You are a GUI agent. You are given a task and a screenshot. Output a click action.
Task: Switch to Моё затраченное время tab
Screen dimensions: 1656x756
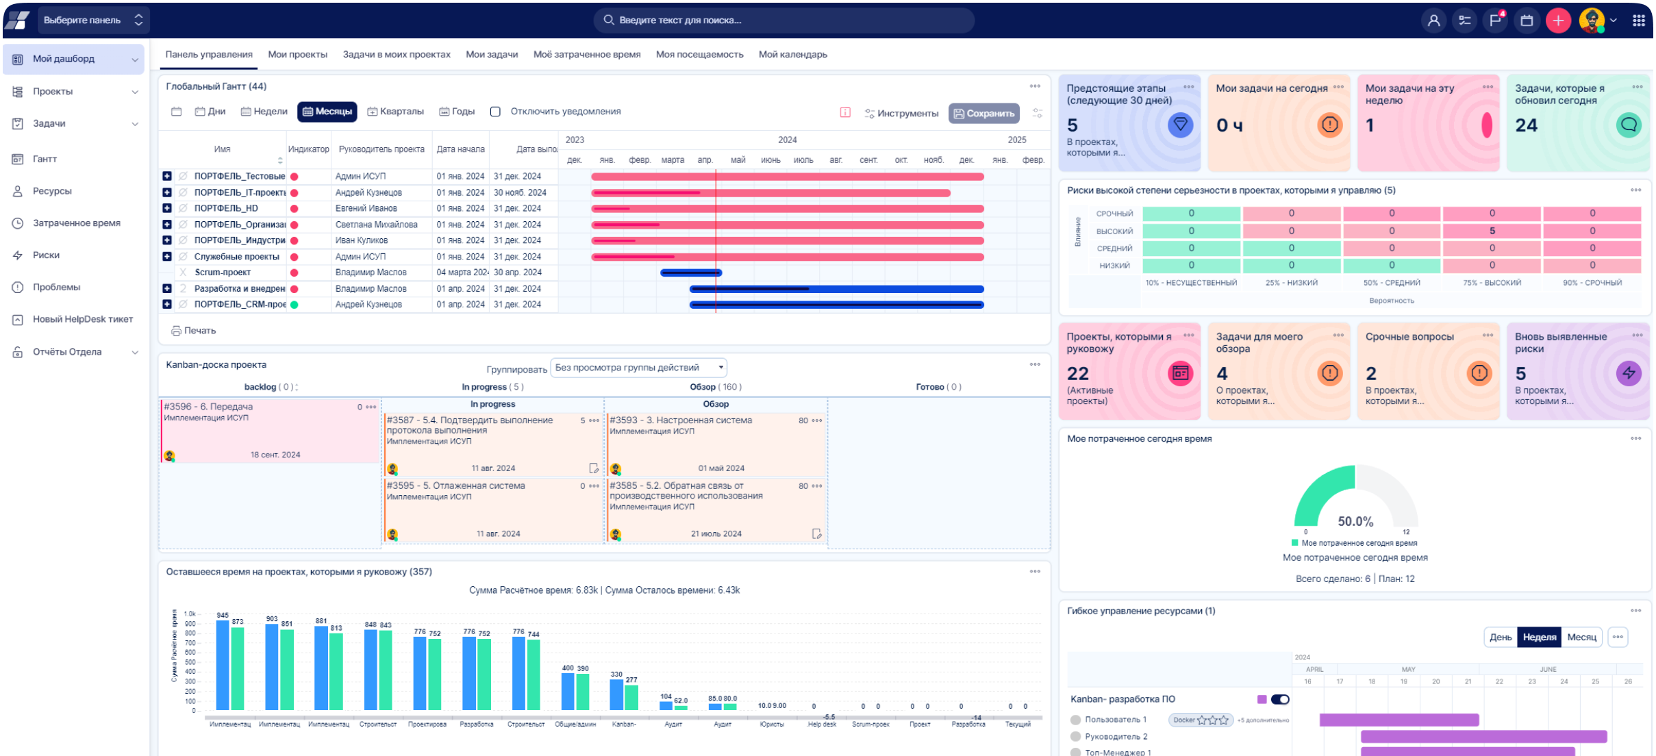[587, 55]
